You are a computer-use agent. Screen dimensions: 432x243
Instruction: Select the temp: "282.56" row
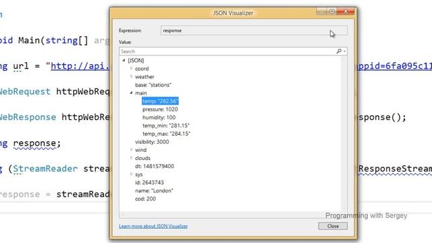pos(161,101)
